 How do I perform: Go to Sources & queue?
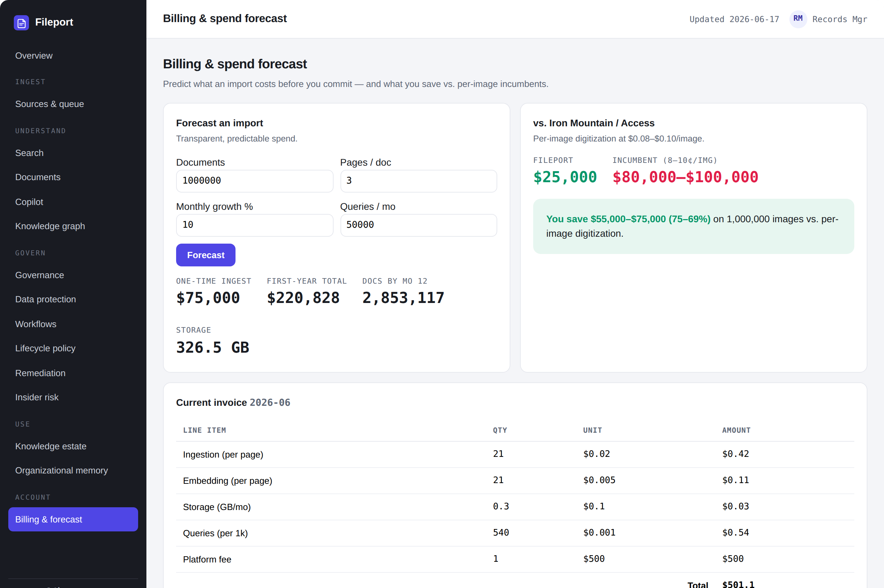point(73,104)
